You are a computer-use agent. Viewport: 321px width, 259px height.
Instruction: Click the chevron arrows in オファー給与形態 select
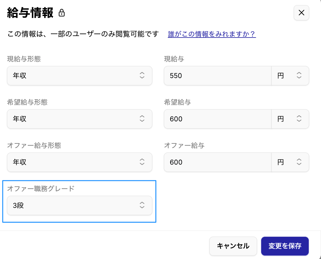click(142, 162)
